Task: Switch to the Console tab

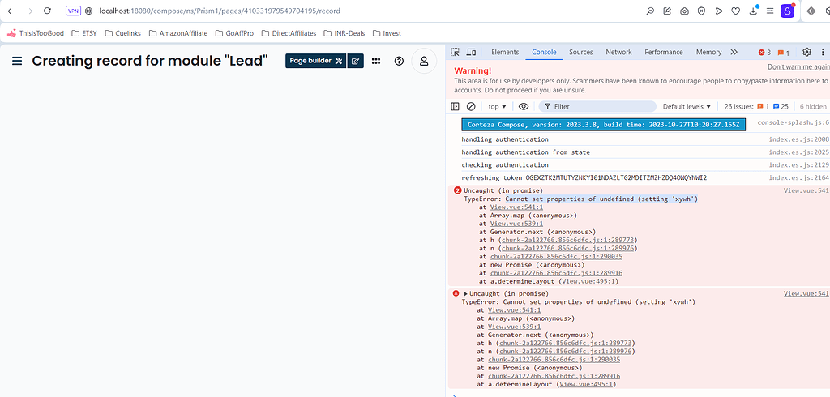Action: click(544, 52)
